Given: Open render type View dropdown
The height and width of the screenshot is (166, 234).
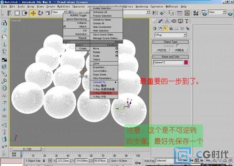Looking at the screenshot, I should (x=217, y=12).
